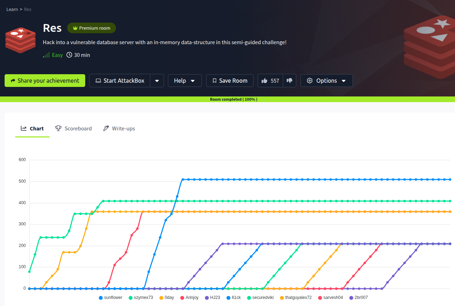The image size is (455, 306).
Task: Open the Write-ups tab
Action: [x=119, y=129]
